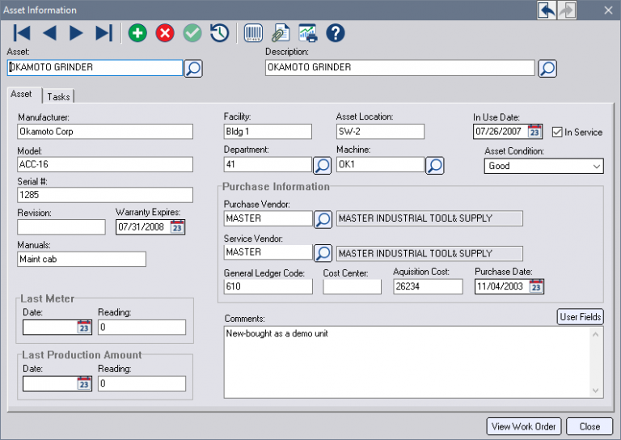Jump to the first asset record
Image resolution: width=621 pixels, height=440 pixels.
click(22, 33)
